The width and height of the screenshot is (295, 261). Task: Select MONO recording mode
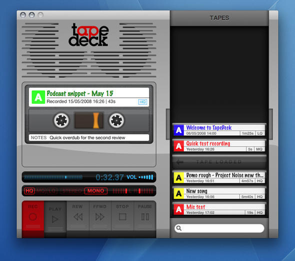click(x=96, y=191)
